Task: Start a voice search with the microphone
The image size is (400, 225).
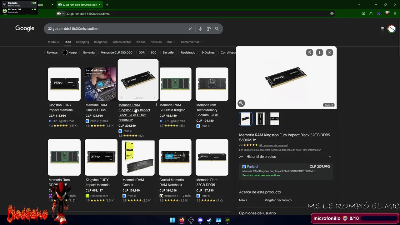Action: pos(200,29)
